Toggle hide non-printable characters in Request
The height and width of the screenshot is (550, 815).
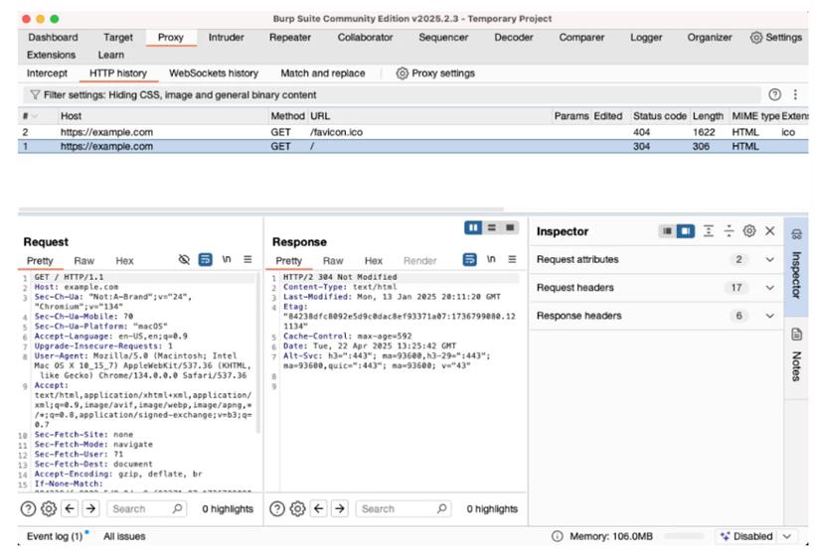pos(184,259)
